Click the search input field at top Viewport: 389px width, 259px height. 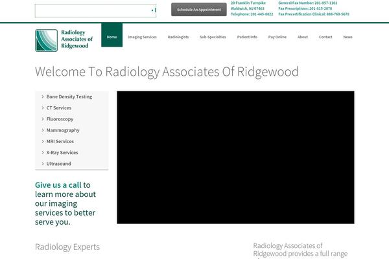pyautogui.click(x=95, y=10)
